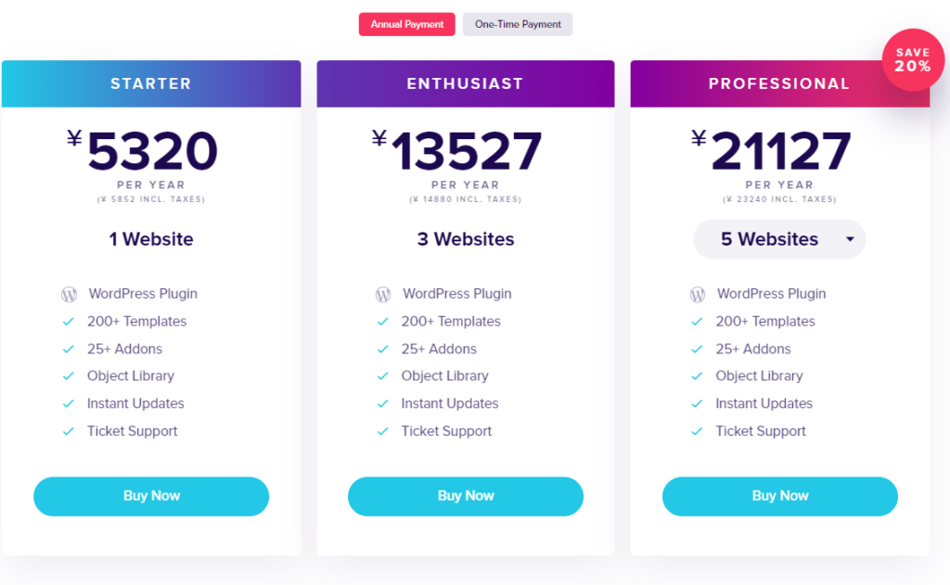Screen dimensions: 950x585
Task: Switch to One-Time Payment option
Action: point(518,24)
